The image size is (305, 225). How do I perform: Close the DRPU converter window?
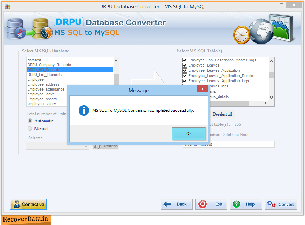click(x=294, y=5)
